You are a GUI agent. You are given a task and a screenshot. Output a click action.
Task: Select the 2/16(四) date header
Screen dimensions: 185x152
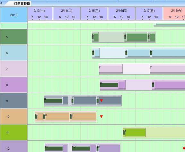122,11
